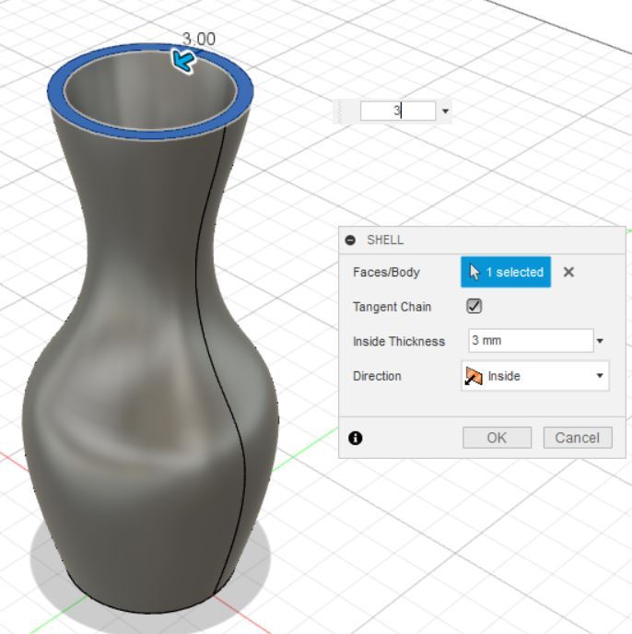Click the 3.00 dimension label
This screenshot has height=634, width=632.
click(198, 40)
